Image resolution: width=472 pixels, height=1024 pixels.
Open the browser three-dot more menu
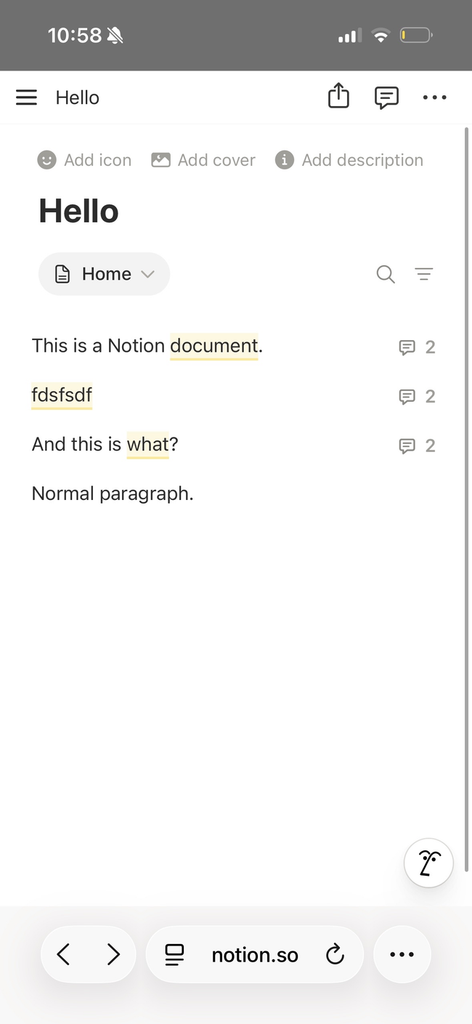tap(402, 954)
